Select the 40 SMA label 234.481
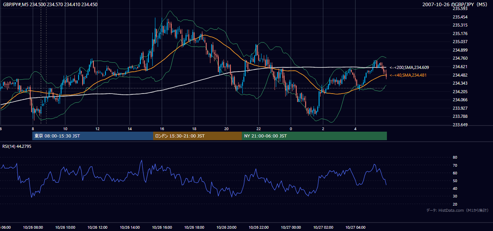 click(x=408, y=75)
